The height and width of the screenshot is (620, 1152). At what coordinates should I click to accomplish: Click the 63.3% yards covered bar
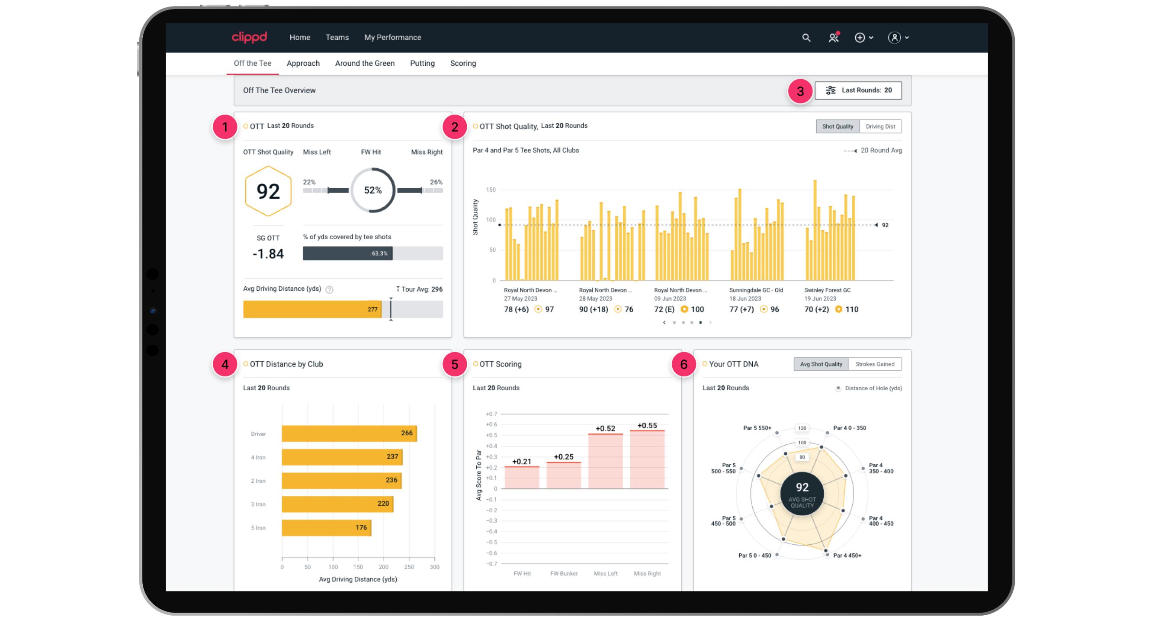347,254
